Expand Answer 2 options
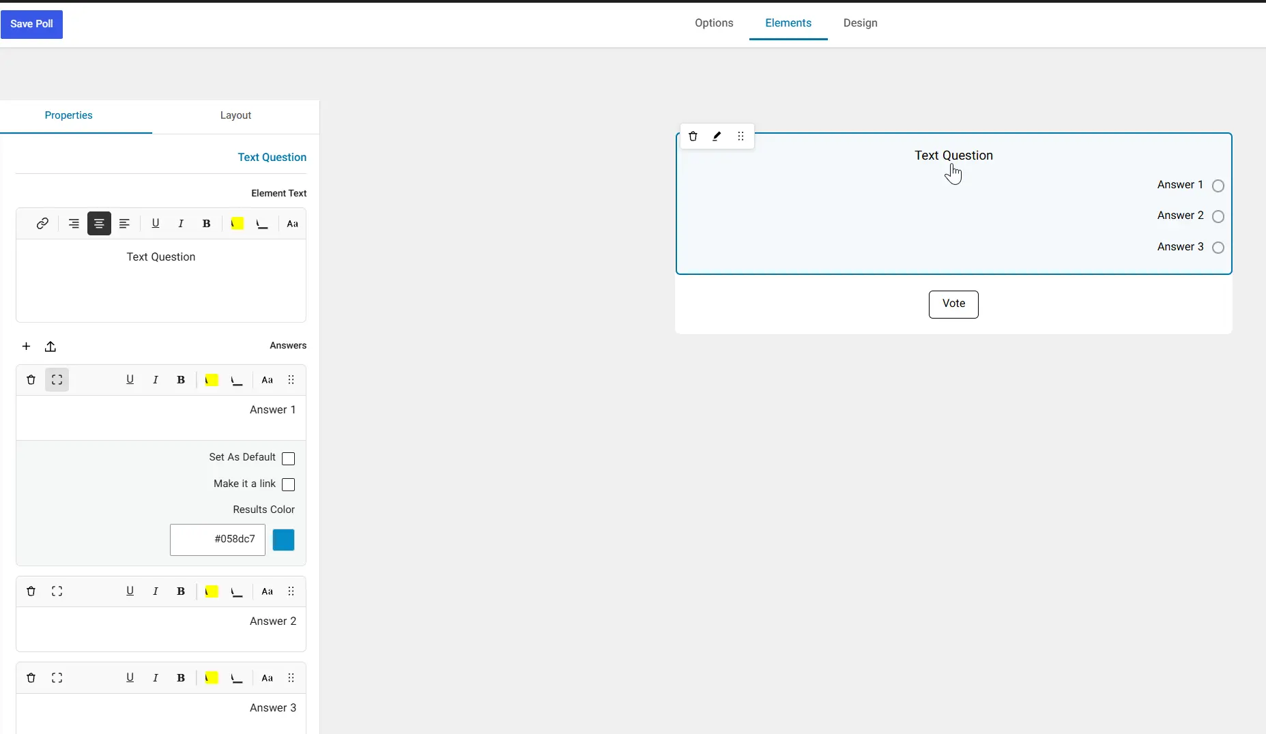 (57, 591)
